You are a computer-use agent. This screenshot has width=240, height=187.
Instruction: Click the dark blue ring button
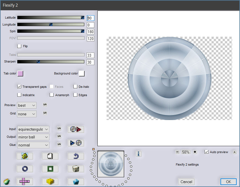point(25,169)
